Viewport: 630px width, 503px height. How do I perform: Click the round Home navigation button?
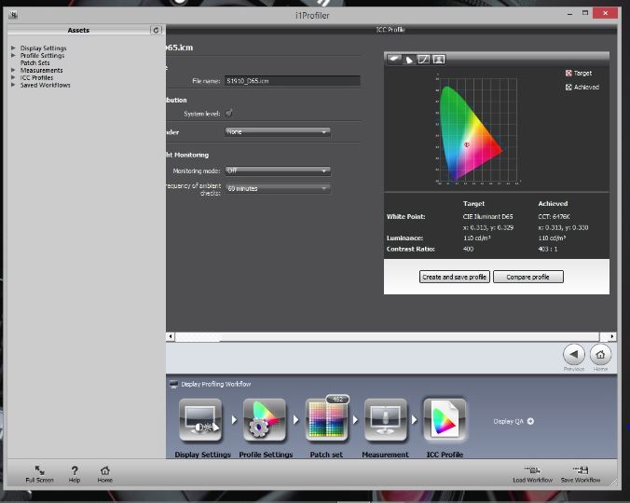click(x=600, y=355)
